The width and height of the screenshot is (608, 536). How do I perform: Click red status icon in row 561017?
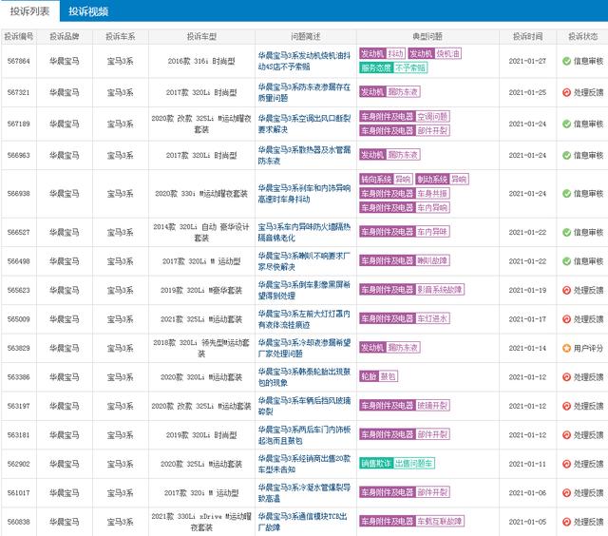(566, 492)
